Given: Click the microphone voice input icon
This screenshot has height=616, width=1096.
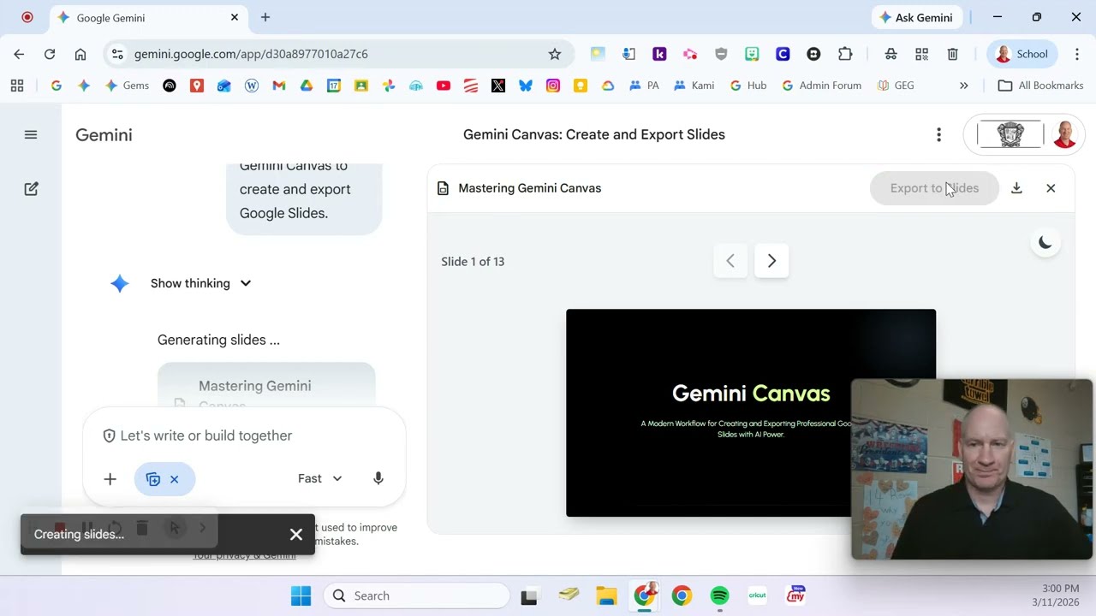Looking at the screenshot, I should (378, 478).
